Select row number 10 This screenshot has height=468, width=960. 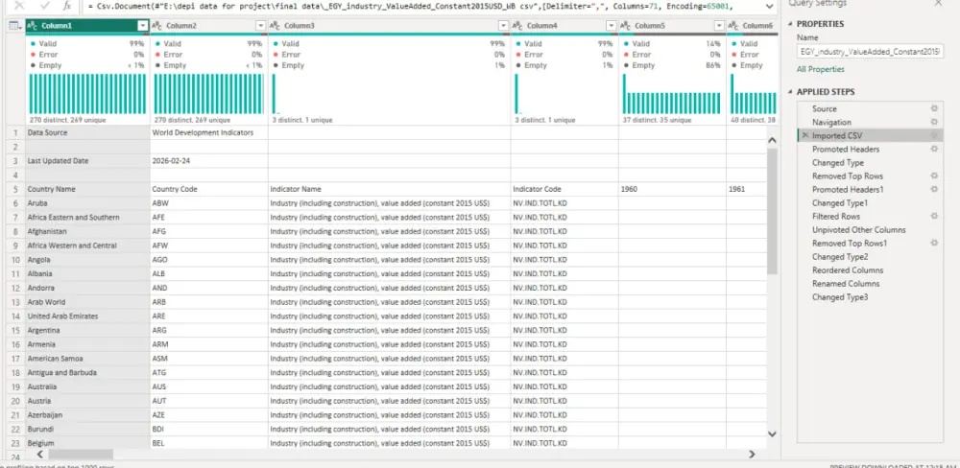(15, 259)
